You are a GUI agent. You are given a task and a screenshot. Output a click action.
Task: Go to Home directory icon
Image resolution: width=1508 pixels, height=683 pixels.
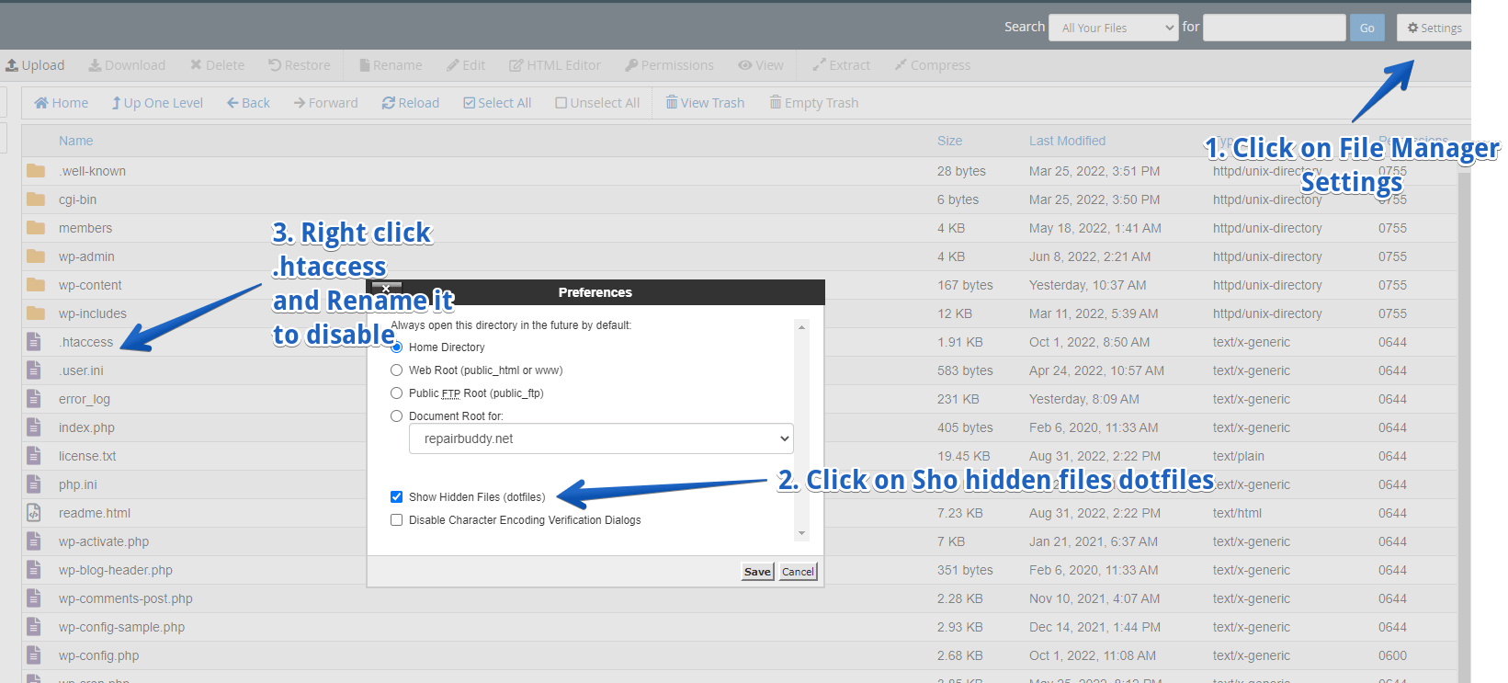[x=41, y=103]
